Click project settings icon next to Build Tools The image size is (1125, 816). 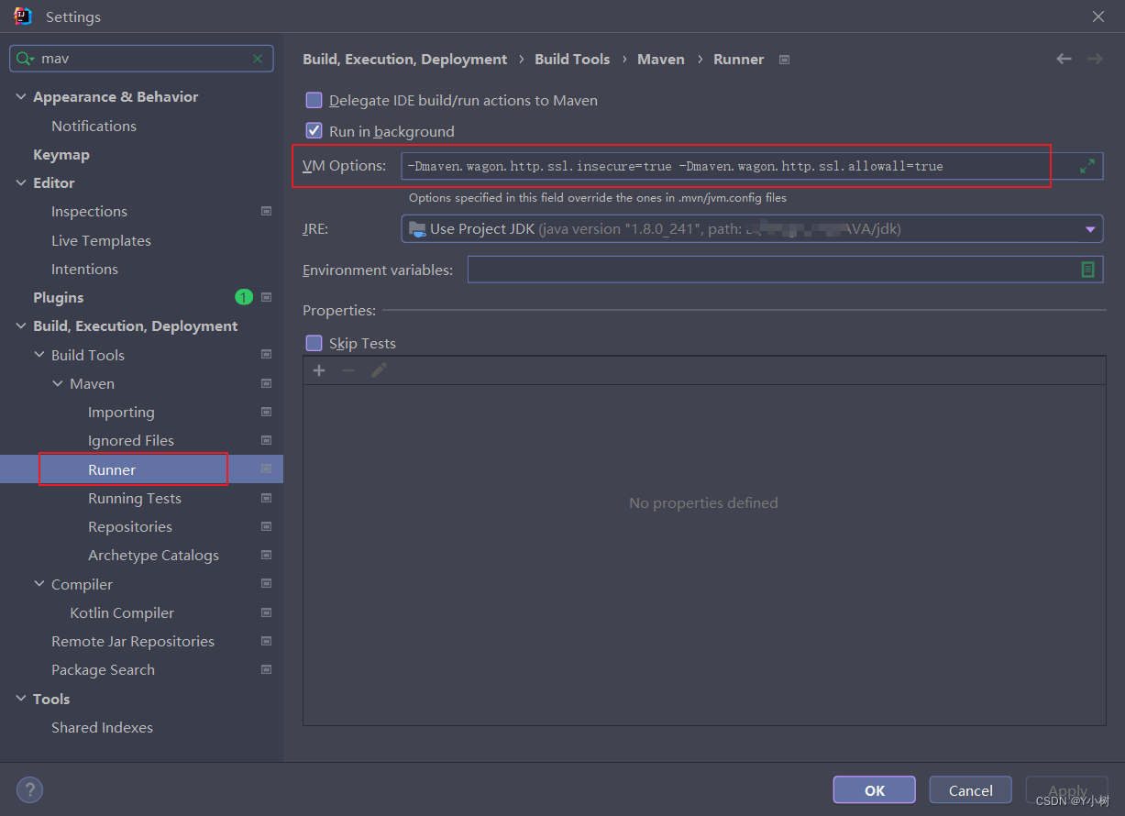pyautogui.click(x=266, y=355)
